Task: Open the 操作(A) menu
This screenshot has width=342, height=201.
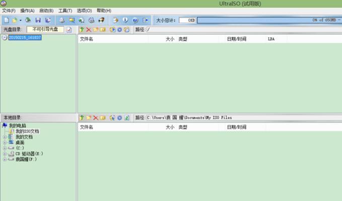Action: pyautogui.click(x=27, y=11)
